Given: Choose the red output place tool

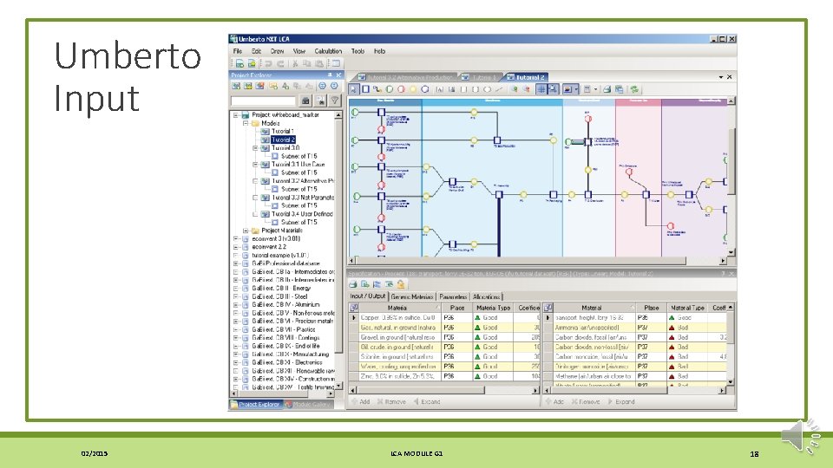Looking at the screenshot, I should point(401,89).
